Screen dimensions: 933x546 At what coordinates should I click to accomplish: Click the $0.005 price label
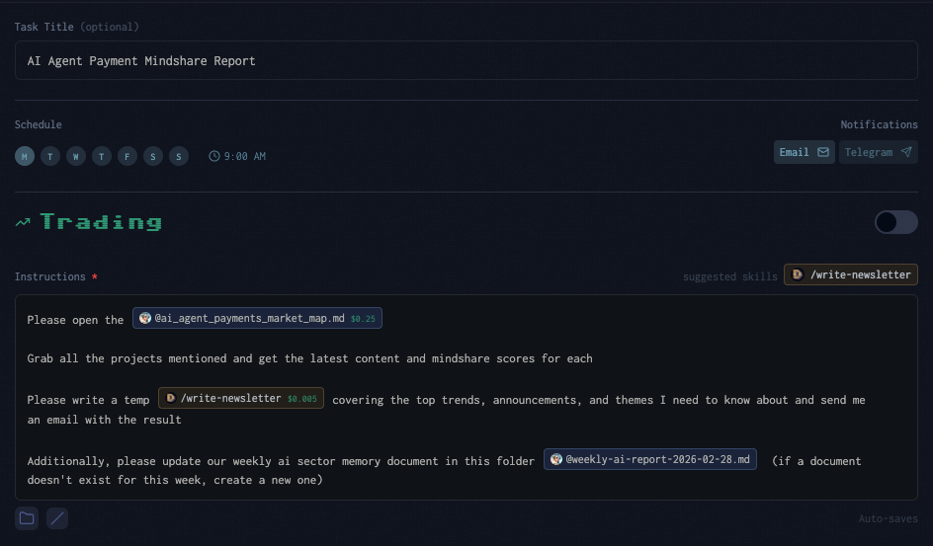coord(302,399)
